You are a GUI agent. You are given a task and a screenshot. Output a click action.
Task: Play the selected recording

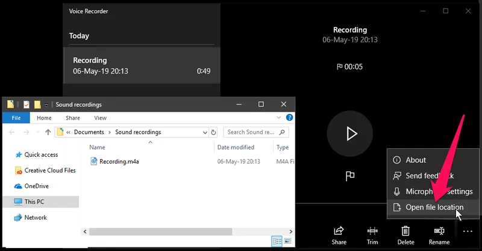click(x=351, y=133)
